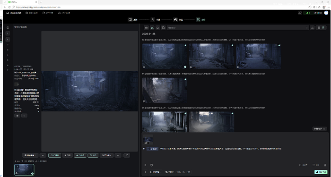Open the share icon in top header
This screenshot has height=177, width=331.
300,13
